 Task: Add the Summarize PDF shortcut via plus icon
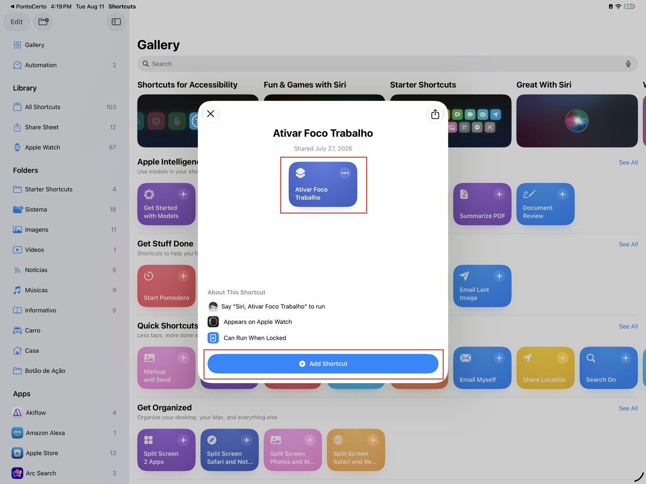[x=499, y=195]
